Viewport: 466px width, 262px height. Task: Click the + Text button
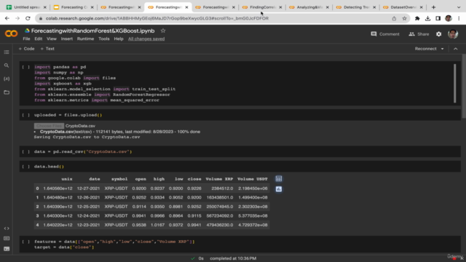tap(47, 49)
